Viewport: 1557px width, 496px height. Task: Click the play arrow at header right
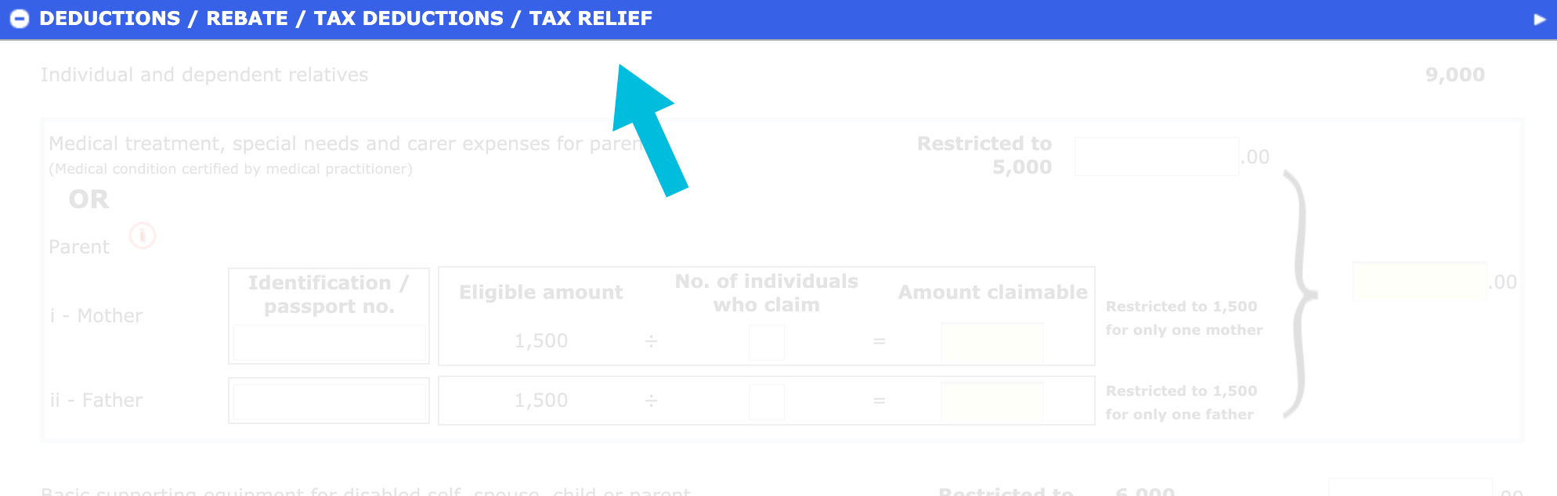click(1539, 19)
